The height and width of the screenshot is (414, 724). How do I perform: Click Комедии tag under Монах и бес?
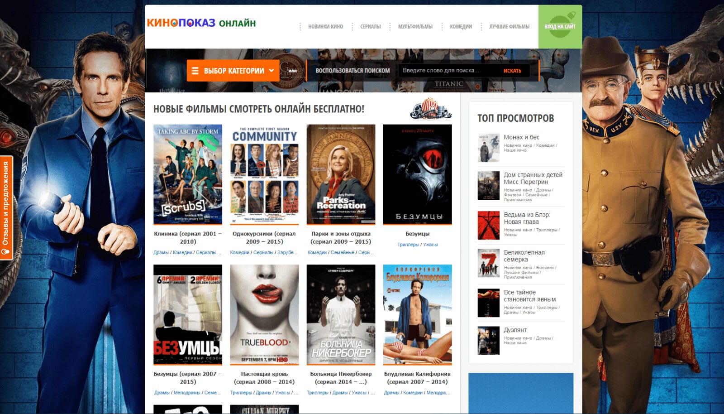(545, 145)
